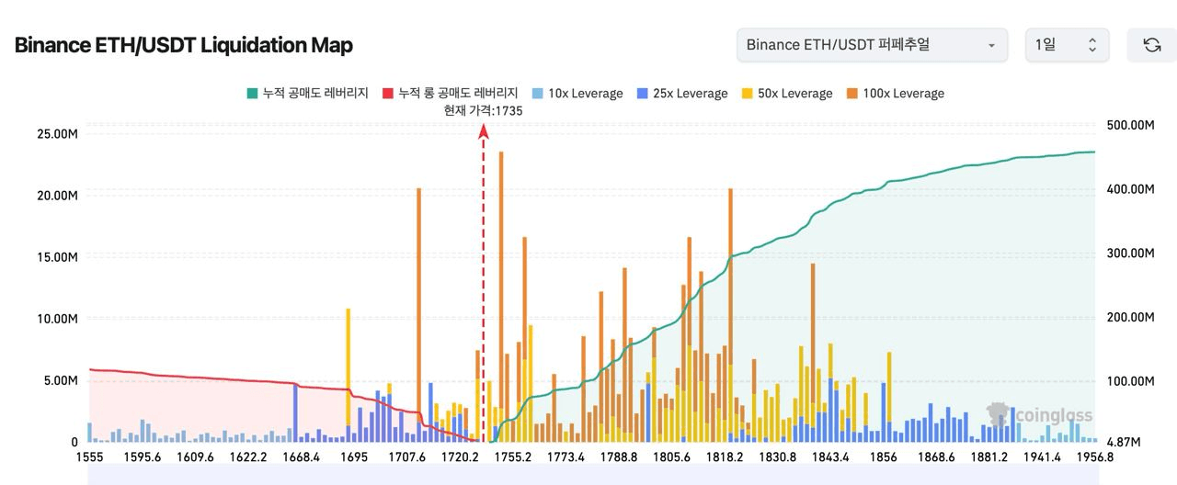The height and width of the screenshot is (485, 1177).
Task: Click the 100.00M right axis label
Action: point(1129,381)
